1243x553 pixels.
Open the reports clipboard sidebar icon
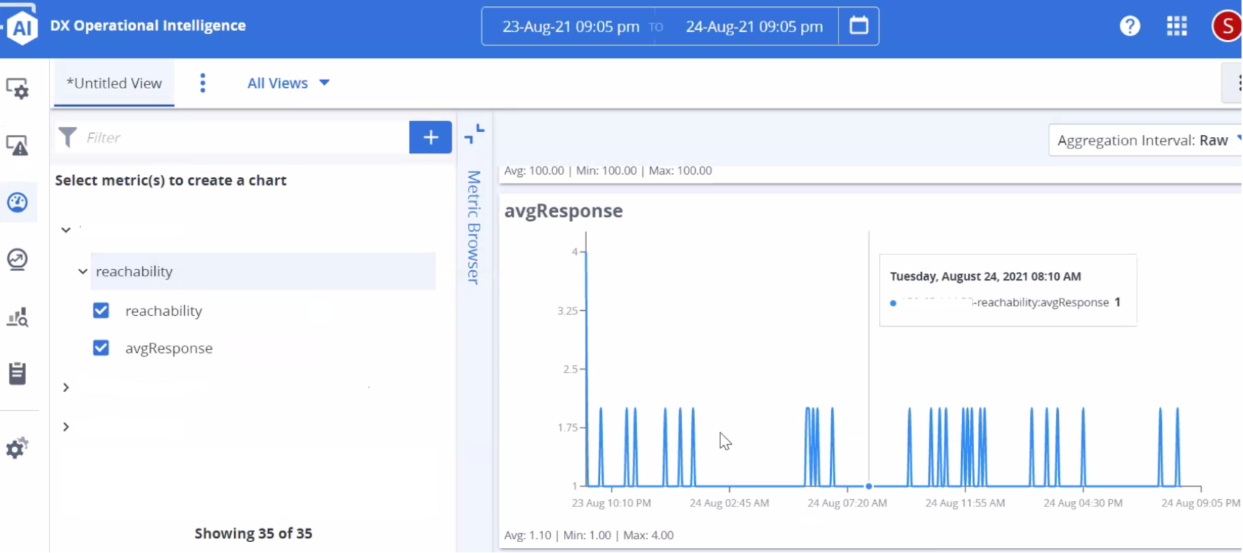point(17,373)
